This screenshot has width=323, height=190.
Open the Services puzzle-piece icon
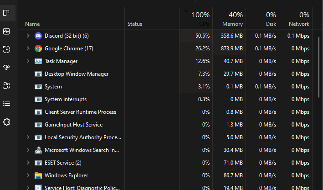pyautogui.click(x=6, y=122)
